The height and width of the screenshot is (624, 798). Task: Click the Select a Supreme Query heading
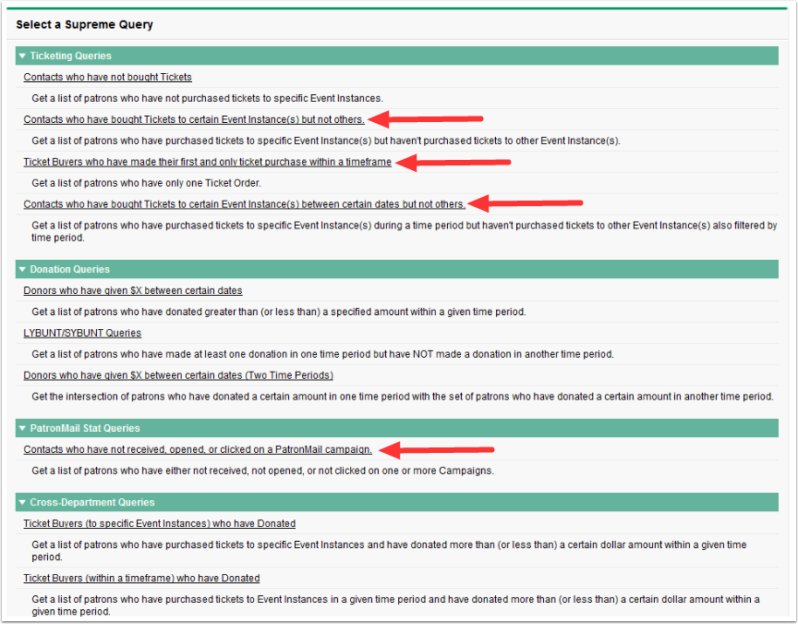click(x=84, y=24)
